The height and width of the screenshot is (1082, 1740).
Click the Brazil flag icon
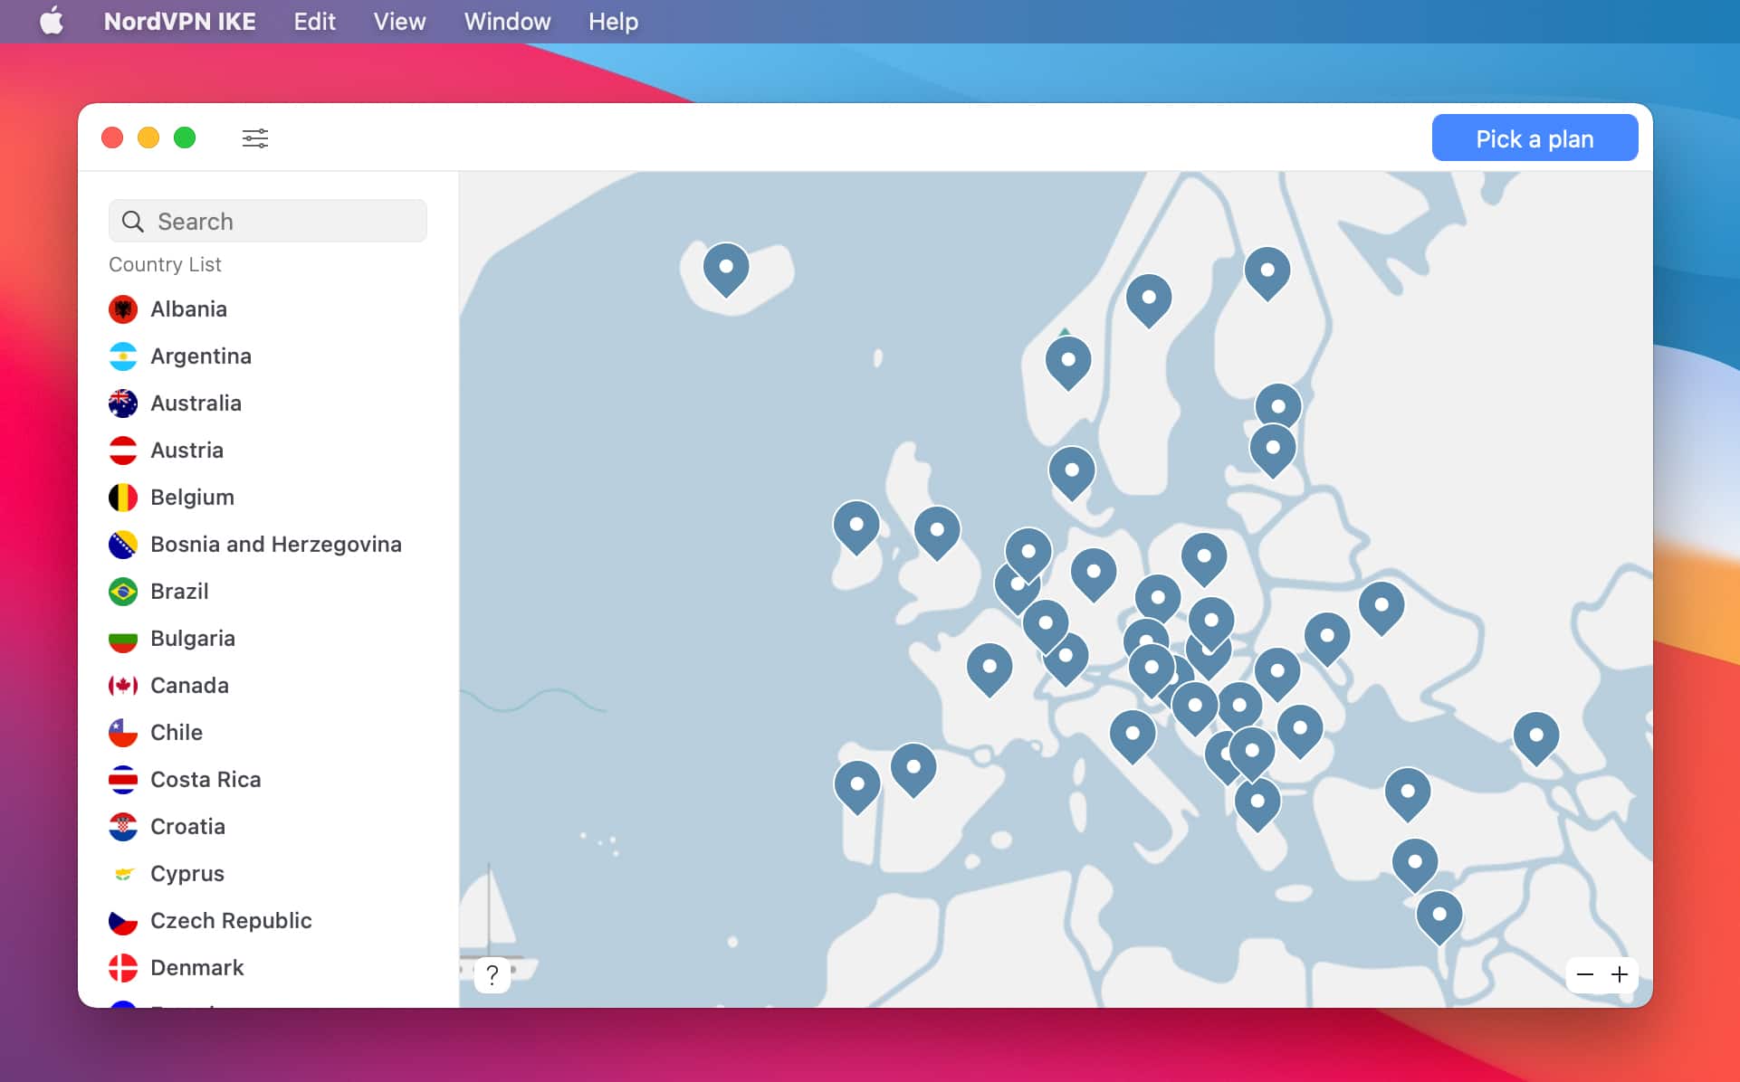(x=123, y=591)
